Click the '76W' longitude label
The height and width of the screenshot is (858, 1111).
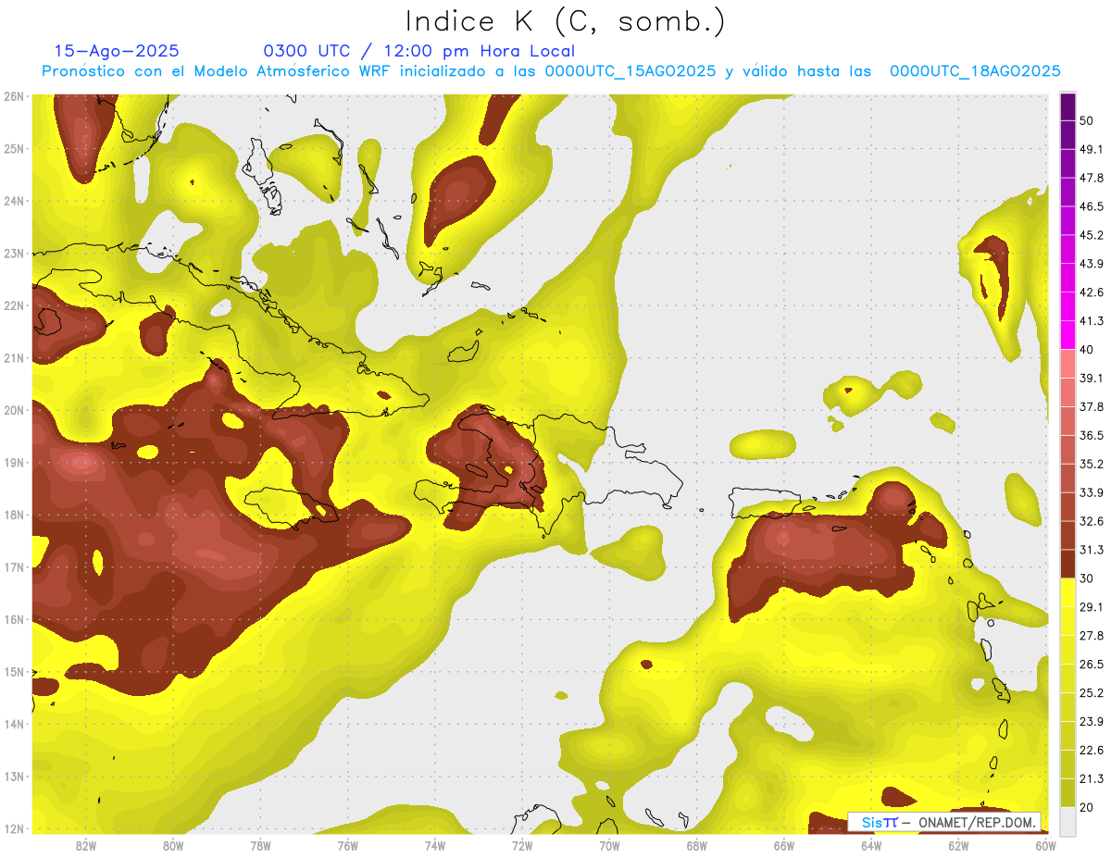pos(347,845)
